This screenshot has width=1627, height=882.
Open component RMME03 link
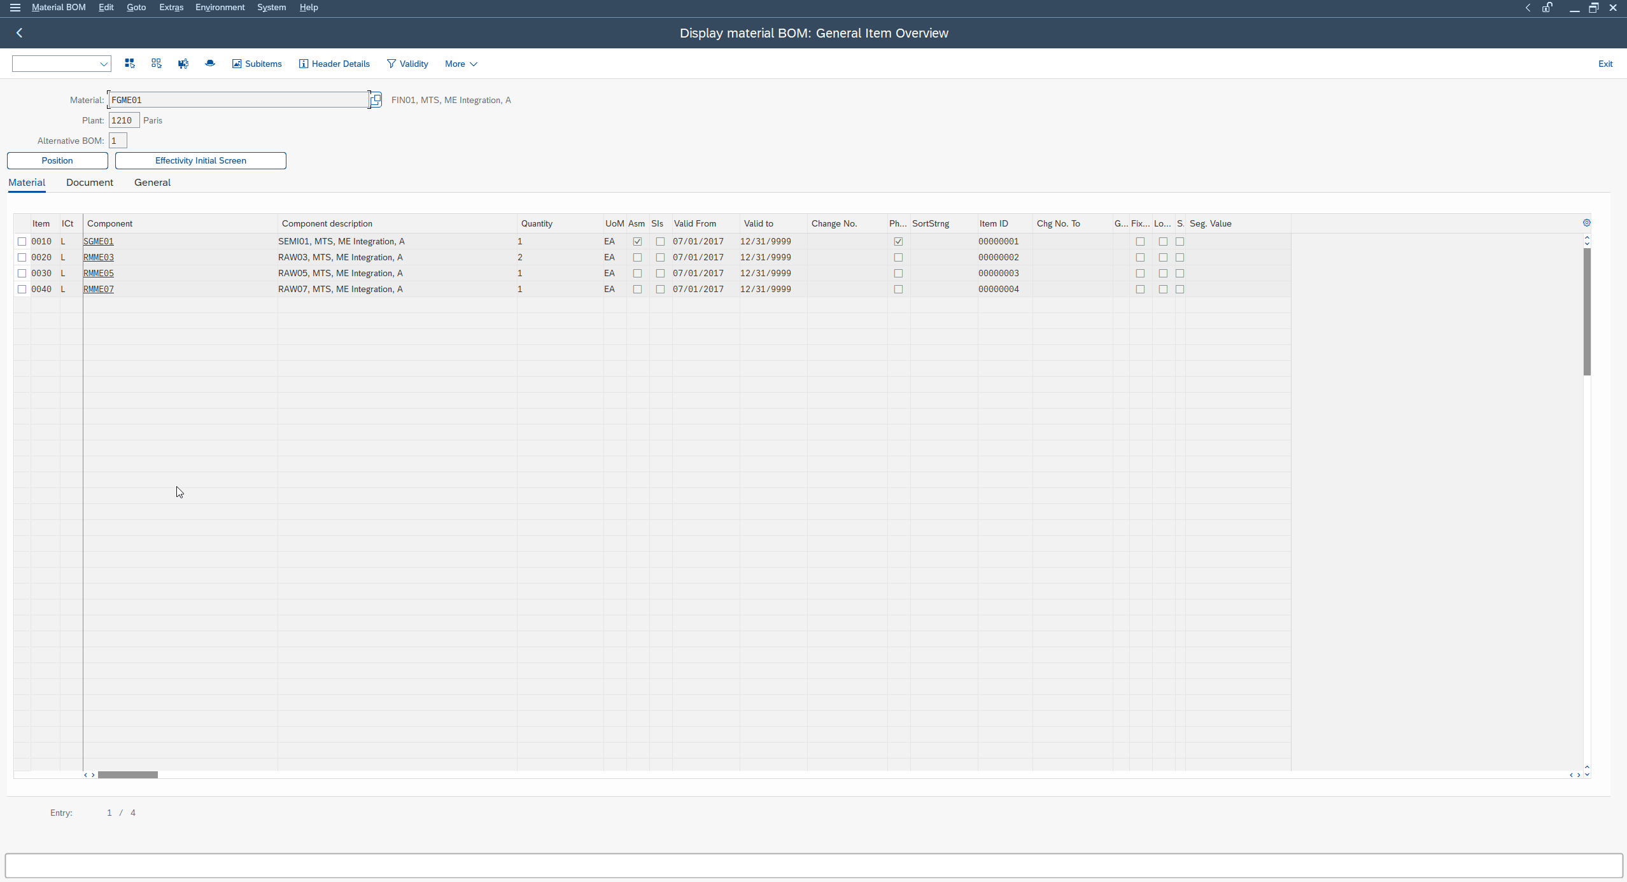99,257
